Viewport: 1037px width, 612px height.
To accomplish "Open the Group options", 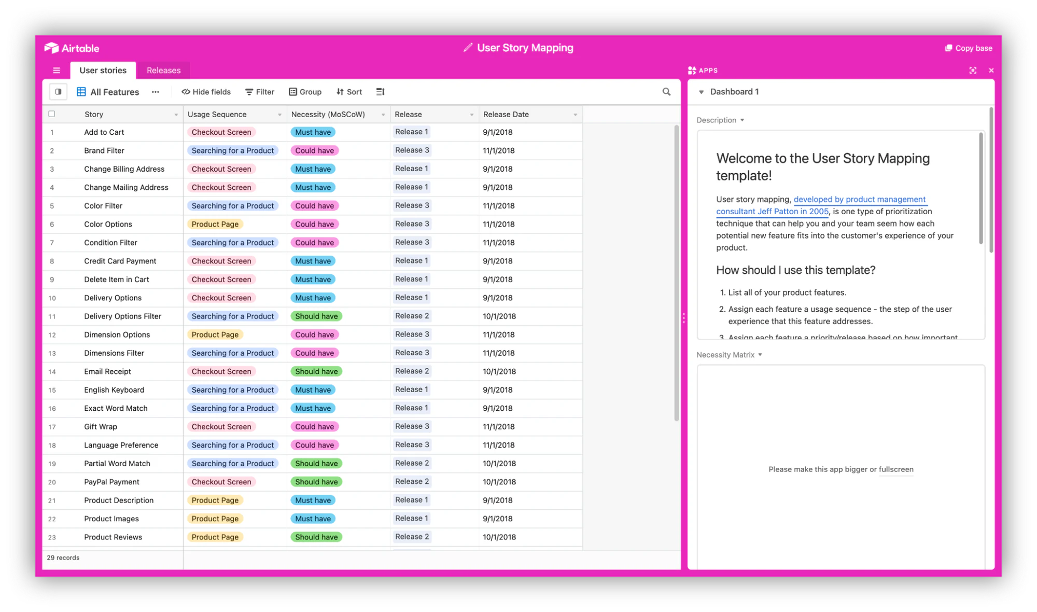I will coord(305,92).
